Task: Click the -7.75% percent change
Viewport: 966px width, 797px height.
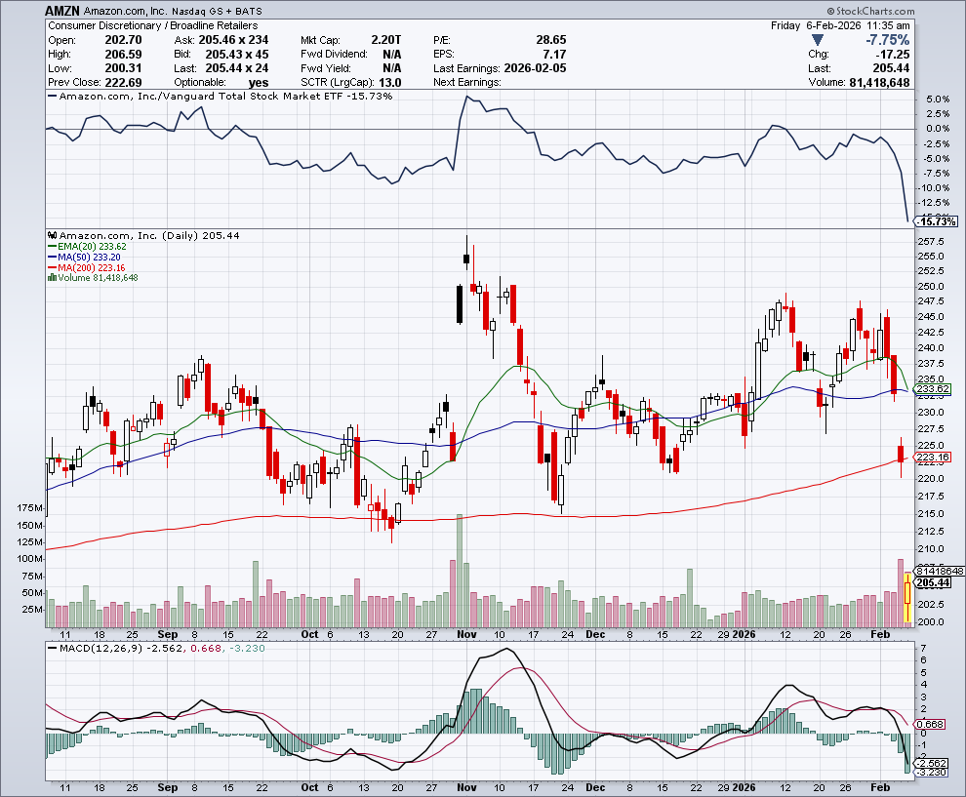Action: click(x=887, y=40)
